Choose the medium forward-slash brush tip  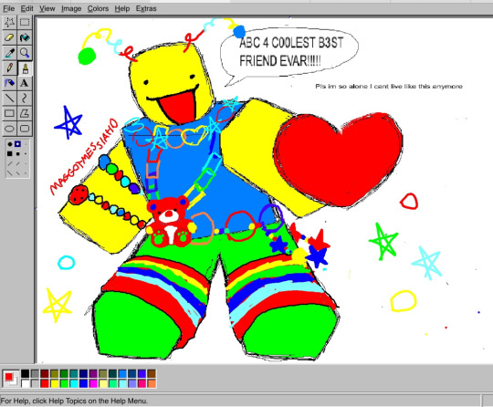click(18, 163)
